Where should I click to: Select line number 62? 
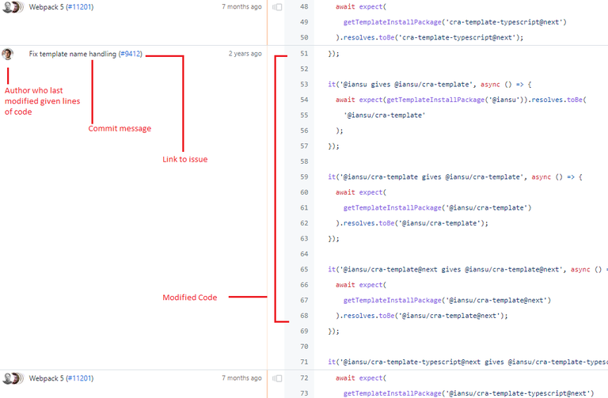304,223
